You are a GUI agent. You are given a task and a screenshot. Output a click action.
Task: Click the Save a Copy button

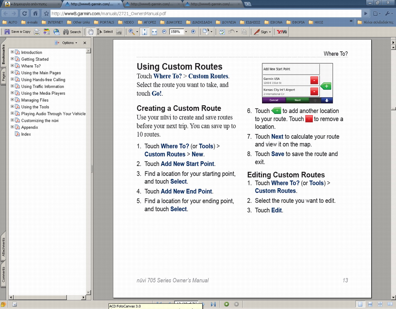(x=17, y=32)
